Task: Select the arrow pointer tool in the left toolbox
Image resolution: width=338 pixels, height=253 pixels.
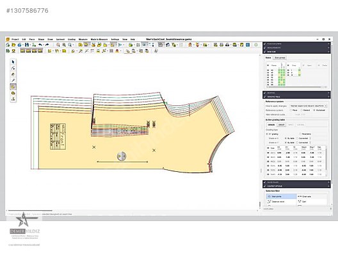Action: pyautogui.click(x=13, y=62)
